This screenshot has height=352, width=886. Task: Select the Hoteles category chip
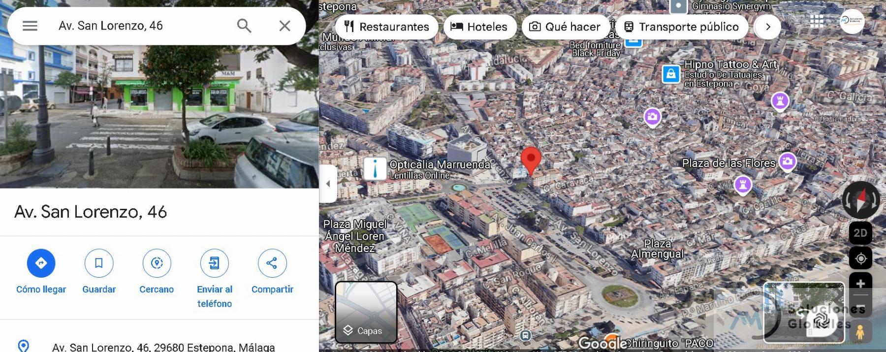(x=479, y=27)
